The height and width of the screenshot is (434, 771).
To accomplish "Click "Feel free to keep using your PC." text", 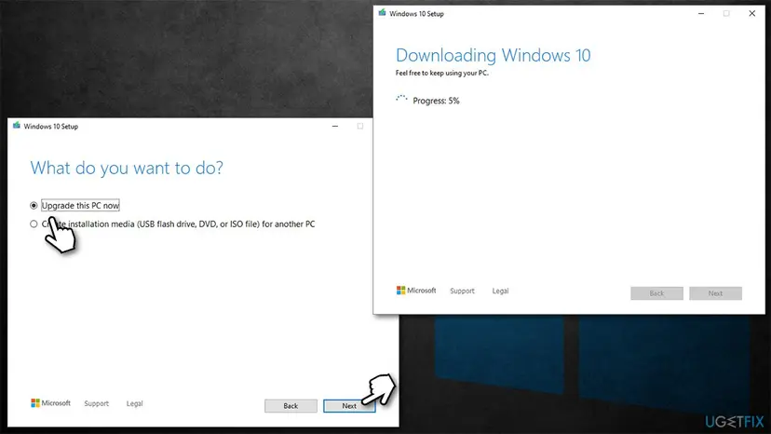I will tap(442, 73).
